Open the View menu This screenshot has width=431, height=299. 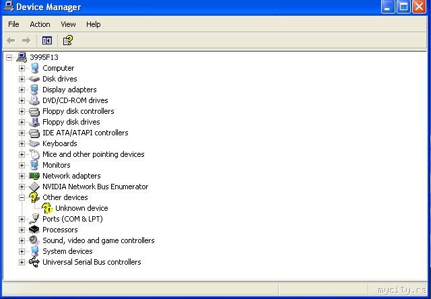[x=68, y=24]
